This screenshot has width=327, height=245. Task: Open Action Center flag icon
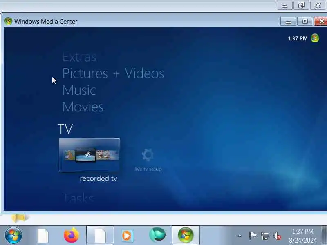pos(253,236)
